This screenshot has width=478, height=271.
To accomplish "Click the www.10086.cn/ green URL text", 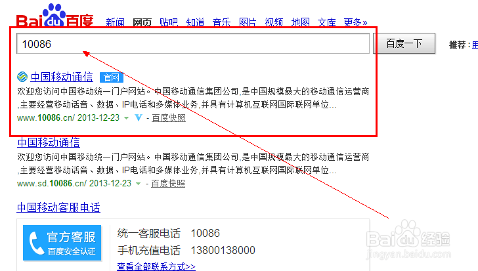I will coord(45,118).
